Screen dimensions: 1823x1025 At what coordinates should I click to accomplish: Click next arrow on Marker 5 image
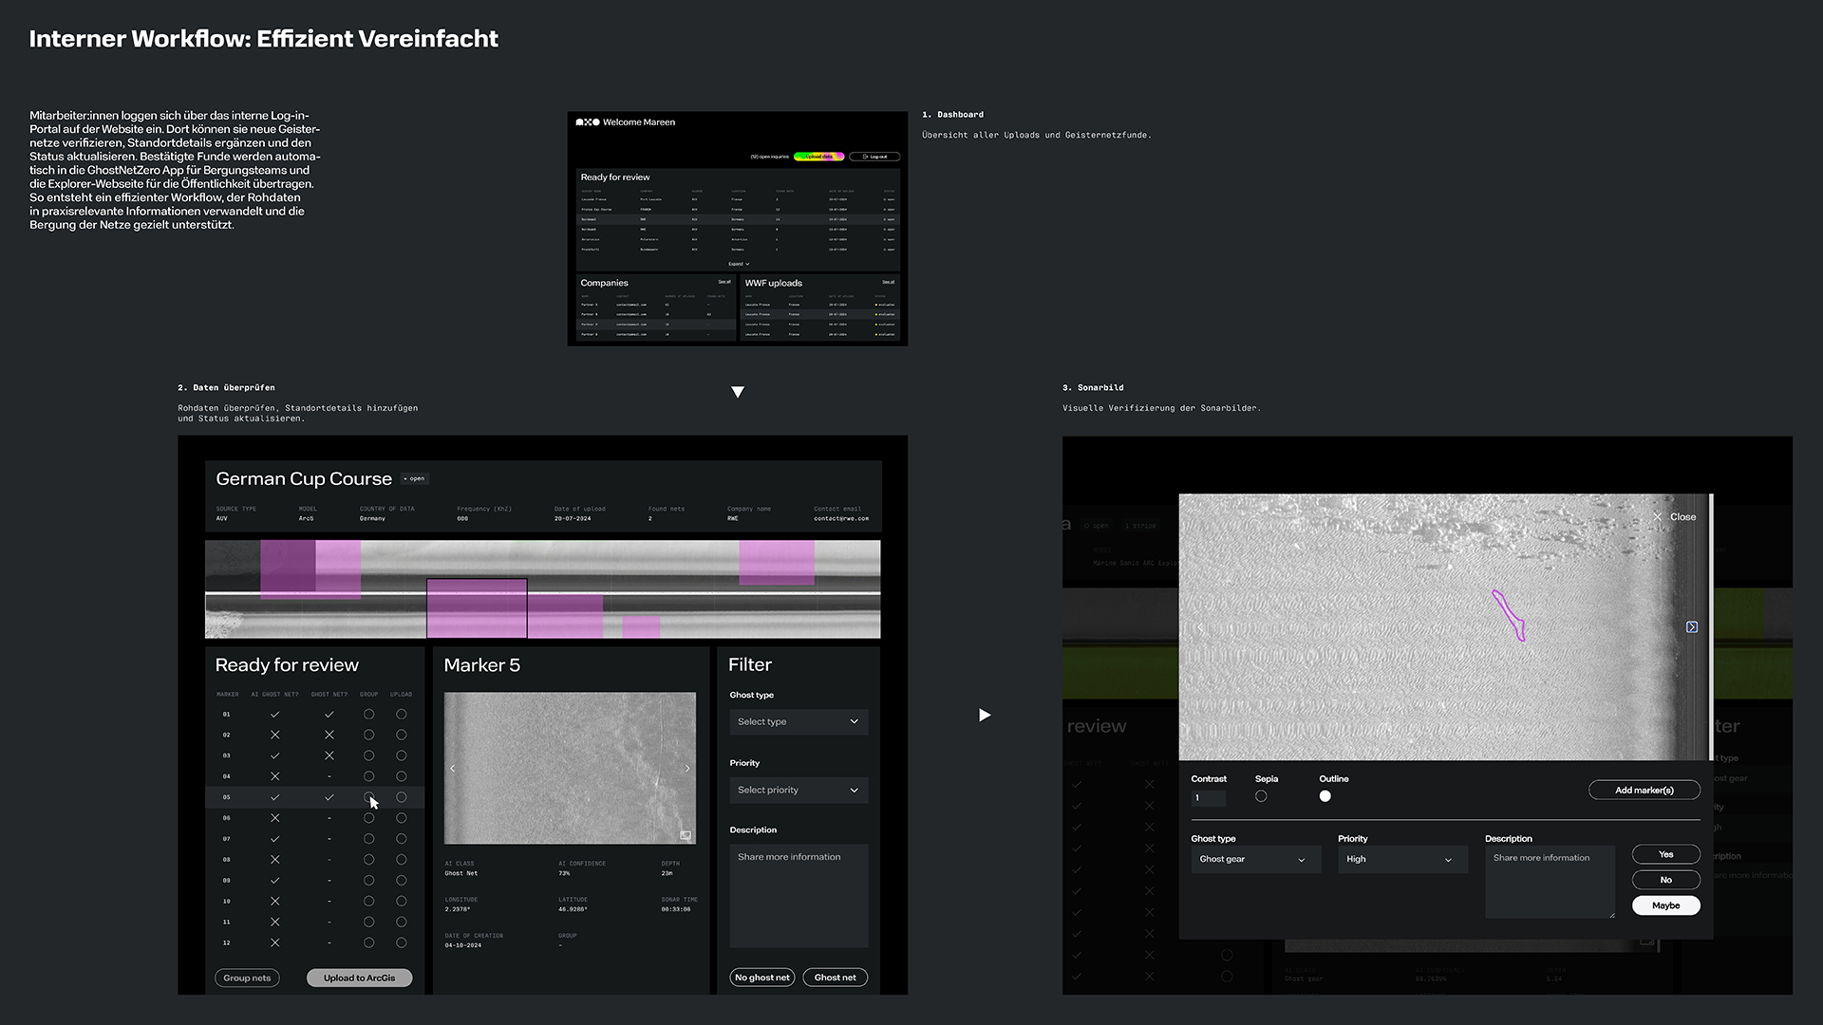pyautogui.click(x=687, y=769)
